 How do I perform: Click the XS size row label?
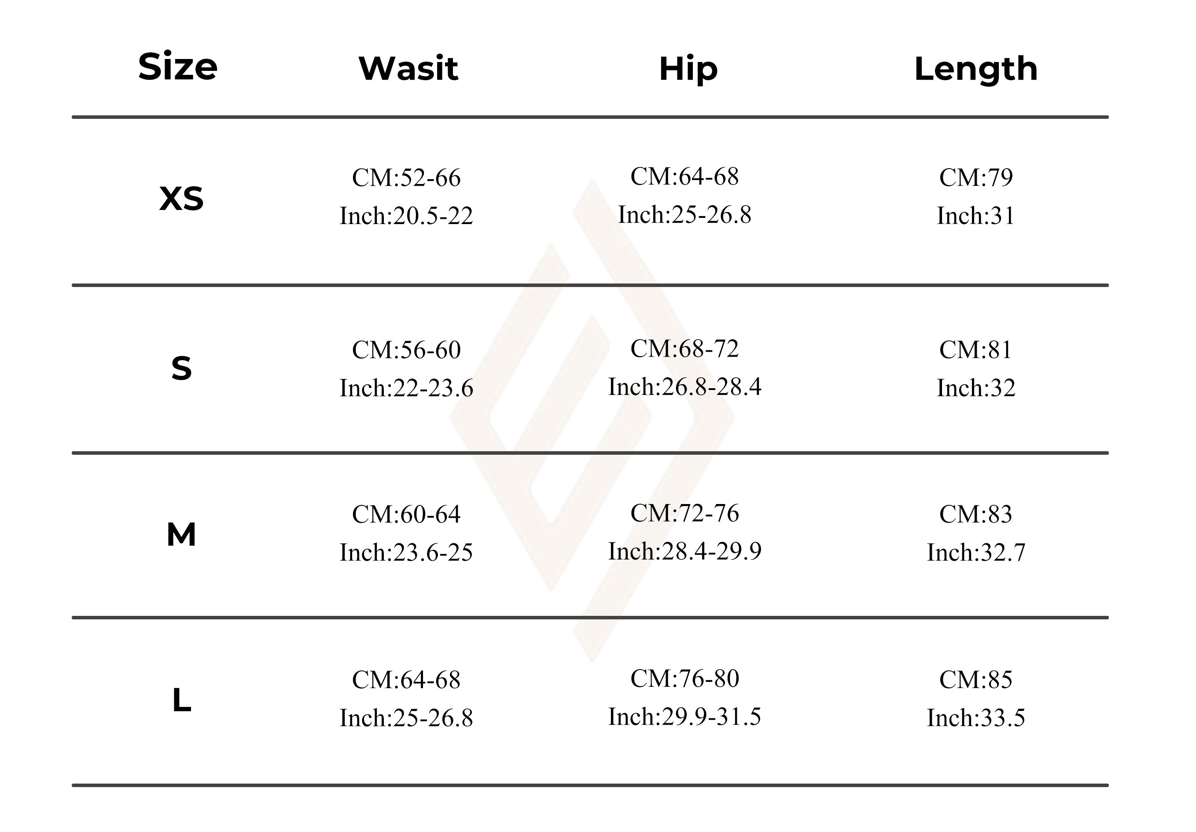181,199
